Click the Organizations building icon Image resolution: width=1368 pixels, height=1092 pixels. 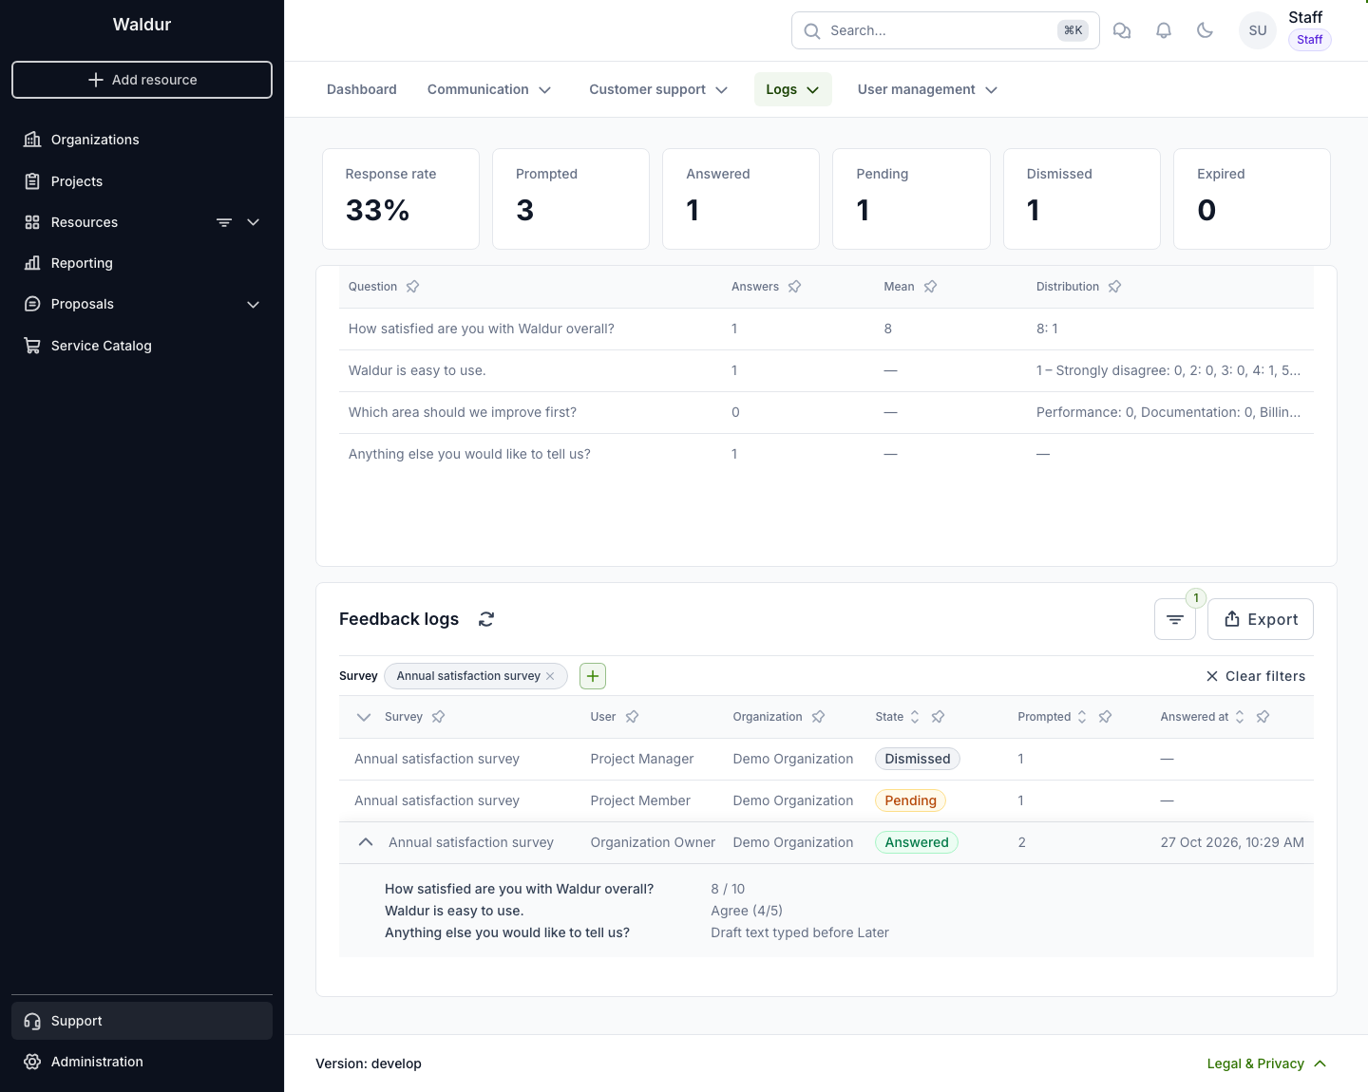pyautogui.click(x=32, y=140)
